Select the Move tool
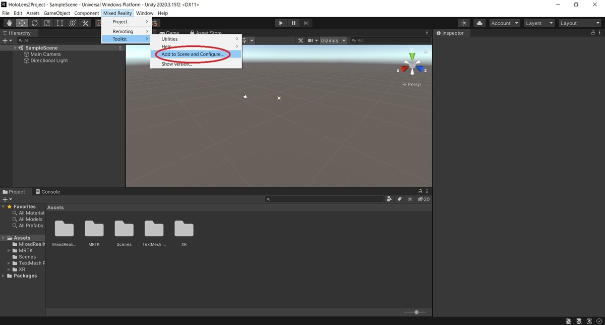The image size is (605, 325). 22,23
